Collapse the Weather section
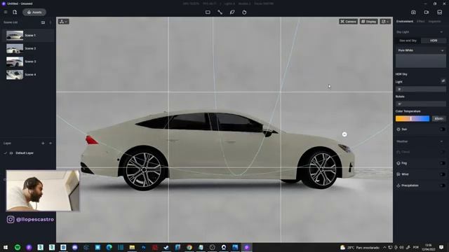Image resolution: width=449 pixels, height=252 pixels. (x=441, y=141)
